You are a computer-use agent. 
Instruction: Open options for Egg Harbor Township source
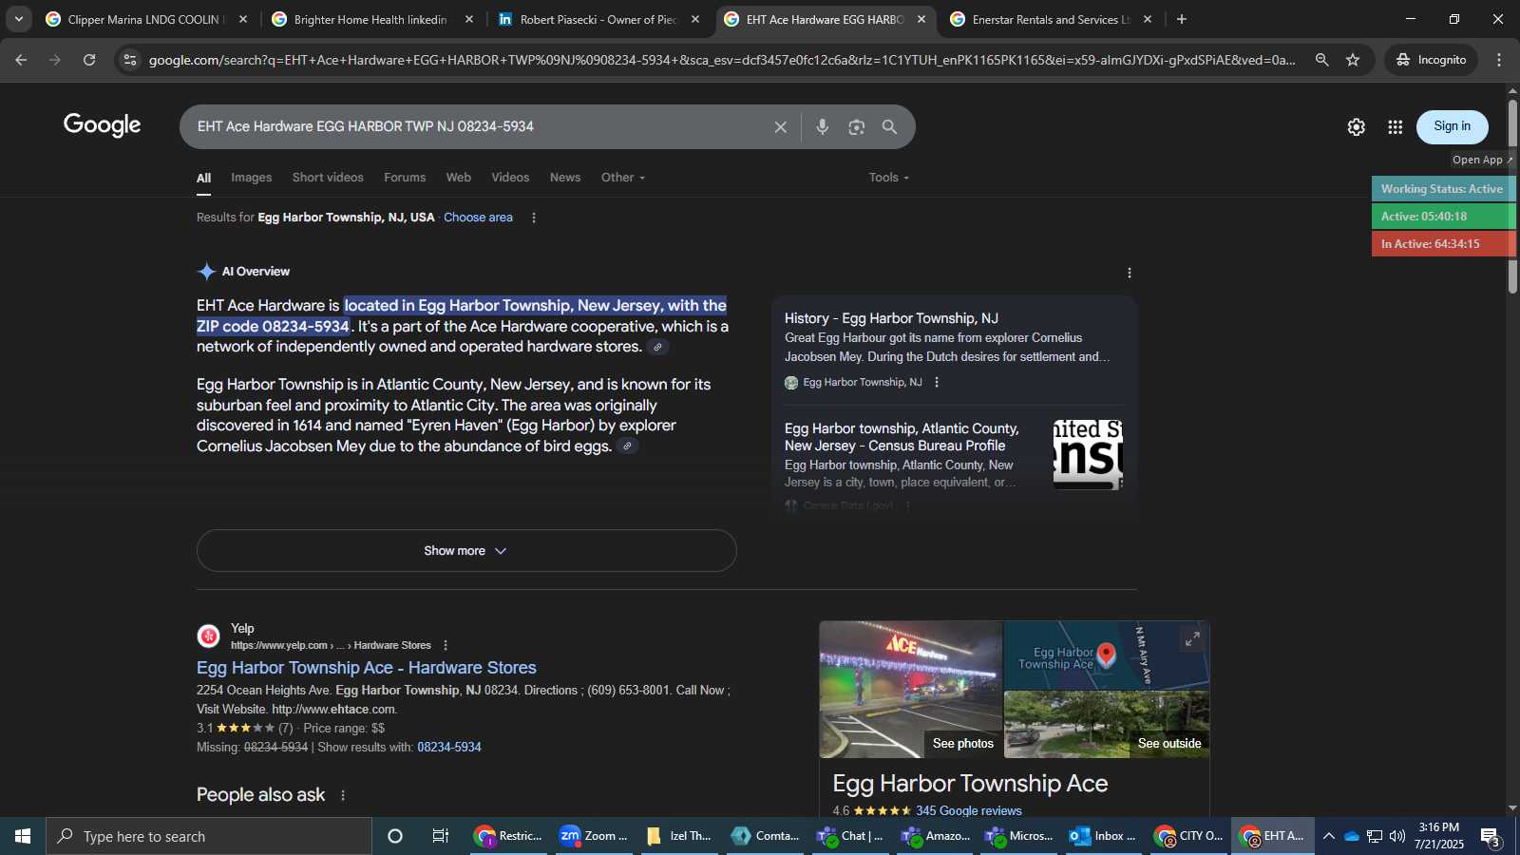[937, 383]
